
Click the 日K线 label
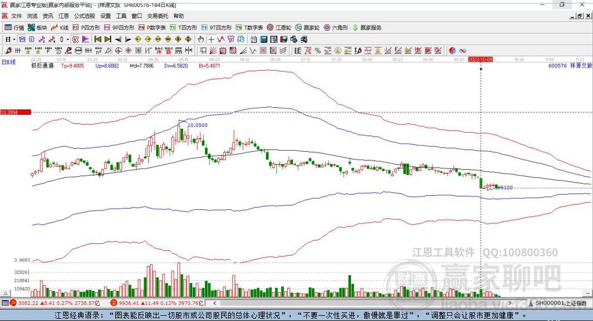pyautogui.click(x=9, y=63)
